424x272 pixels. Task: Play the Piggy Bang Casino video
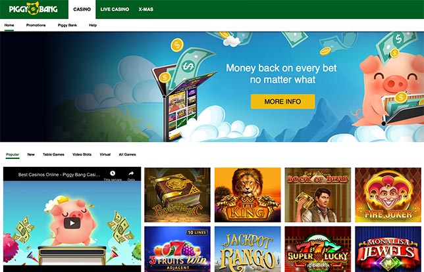[72, 223]
